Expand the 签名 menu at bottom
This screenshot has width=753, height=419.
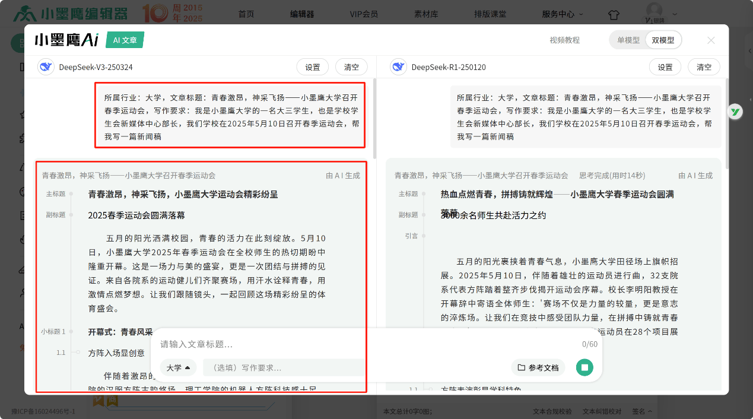[x=642, y=411]
